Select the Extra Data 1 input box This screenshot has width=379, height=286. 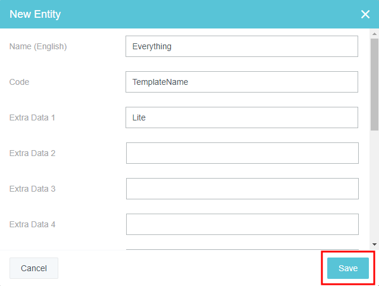(242, 117)
